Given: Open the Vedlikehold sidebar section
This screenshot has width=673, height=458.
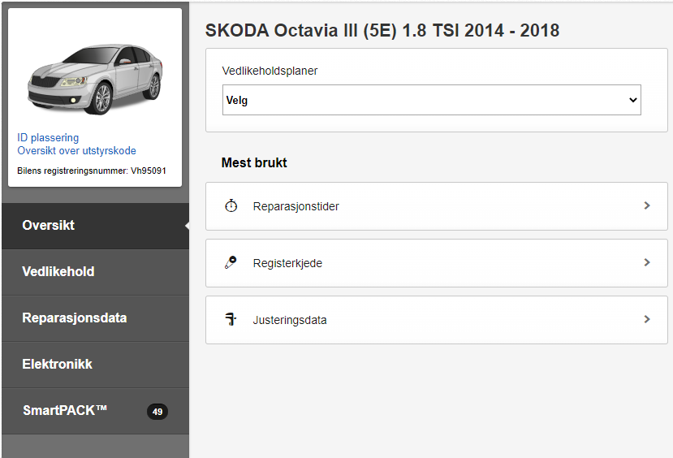Looking at the screenshot, I should [95, 272].
